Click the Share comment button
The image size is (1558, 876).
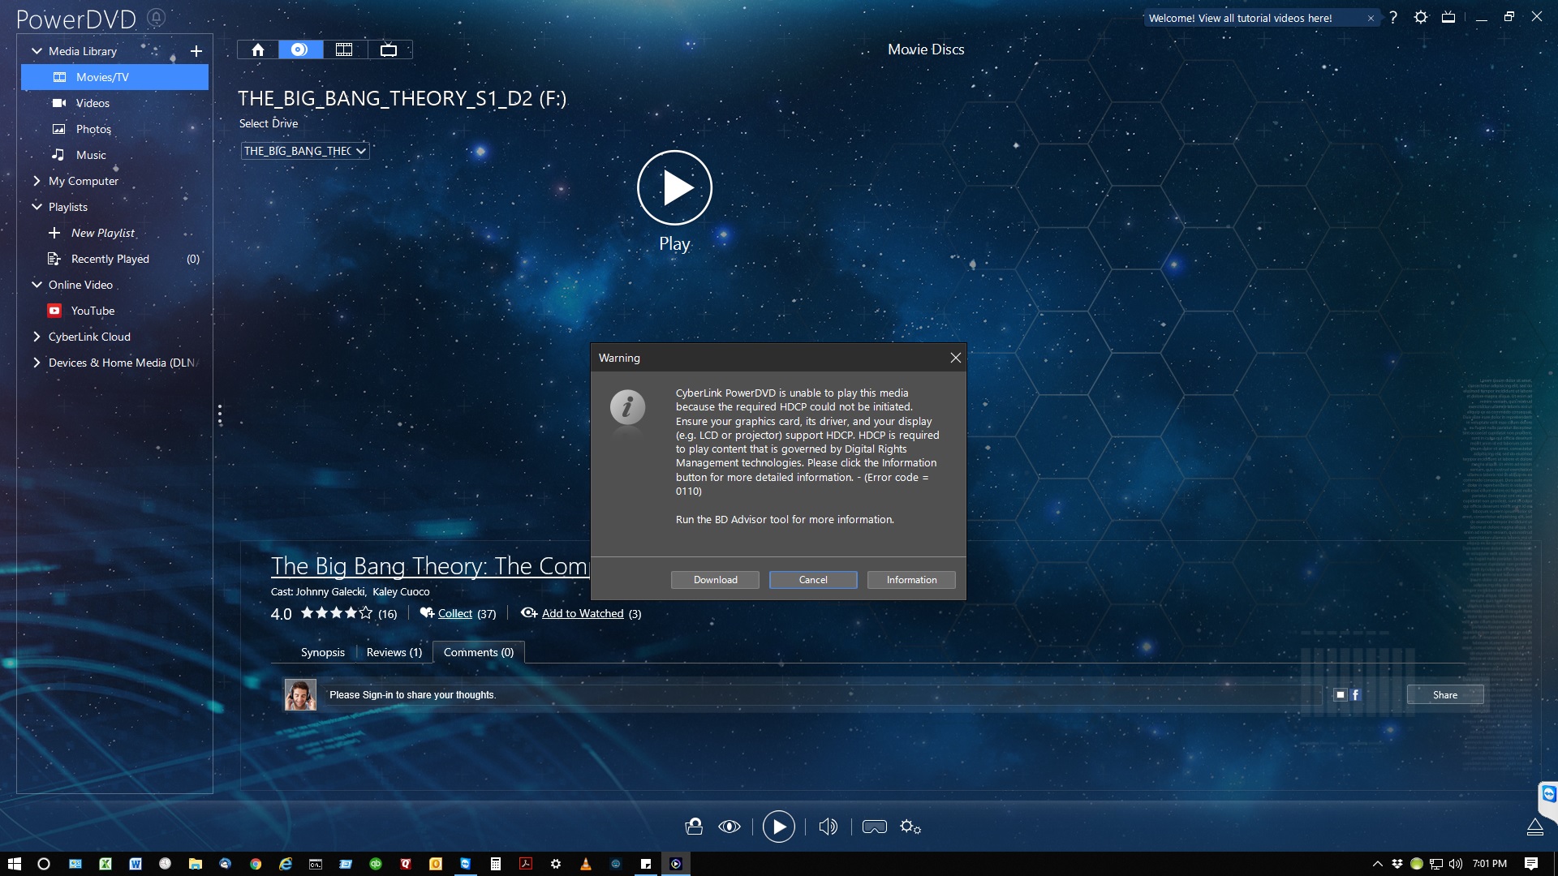point(1444,695)
